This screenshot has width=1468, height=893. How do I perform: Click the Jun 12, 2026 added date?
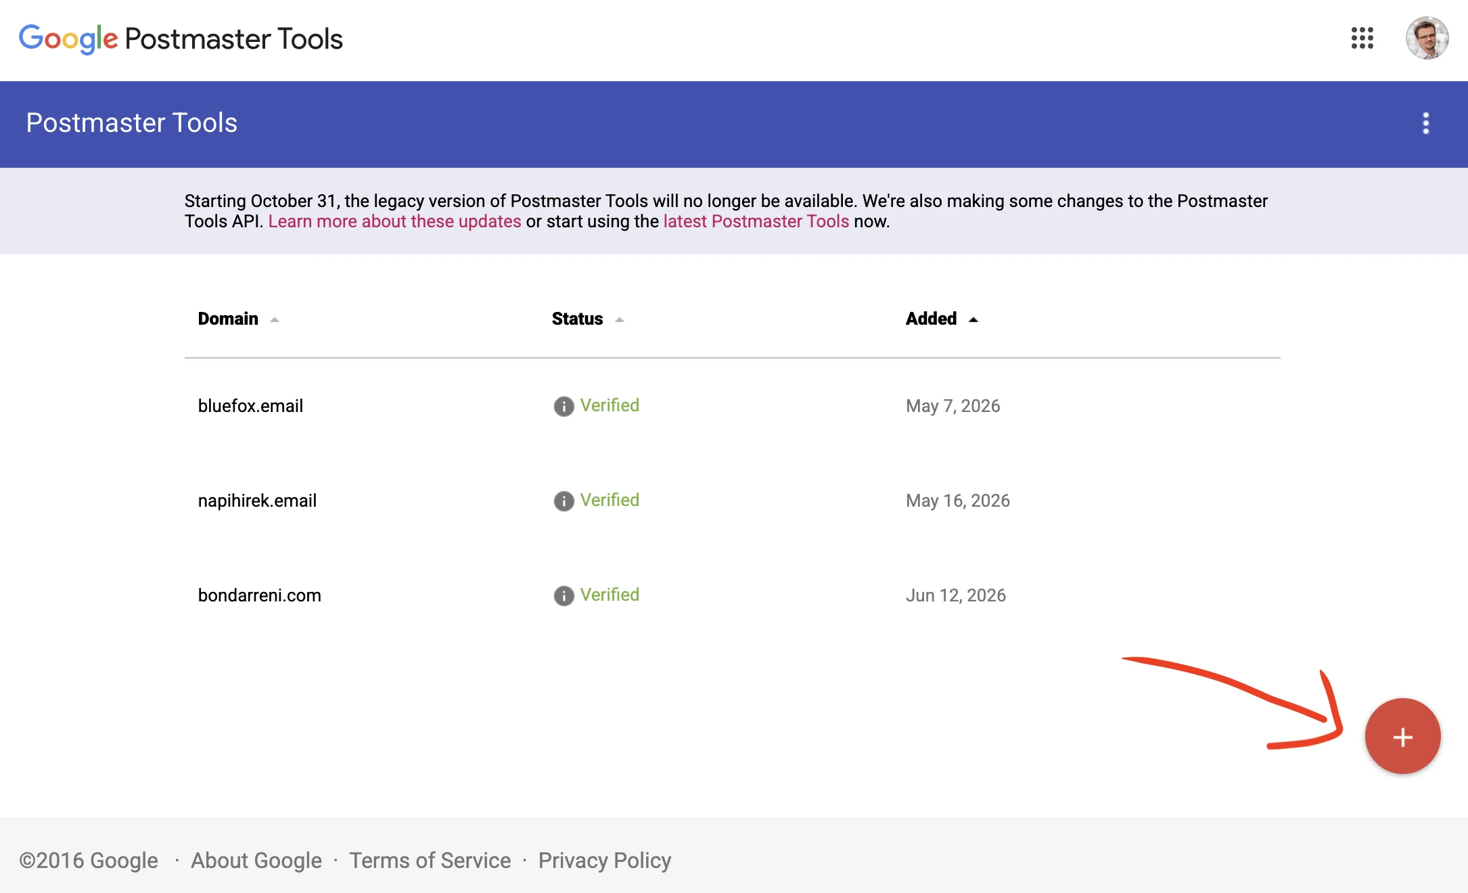pos(955,595)
